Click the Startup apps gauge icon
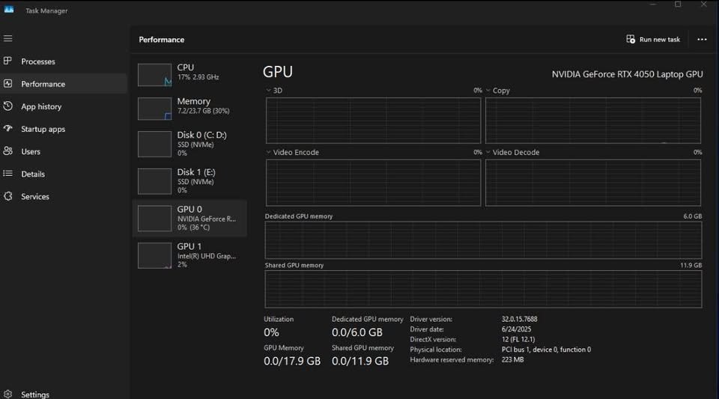 pos(7,128)
